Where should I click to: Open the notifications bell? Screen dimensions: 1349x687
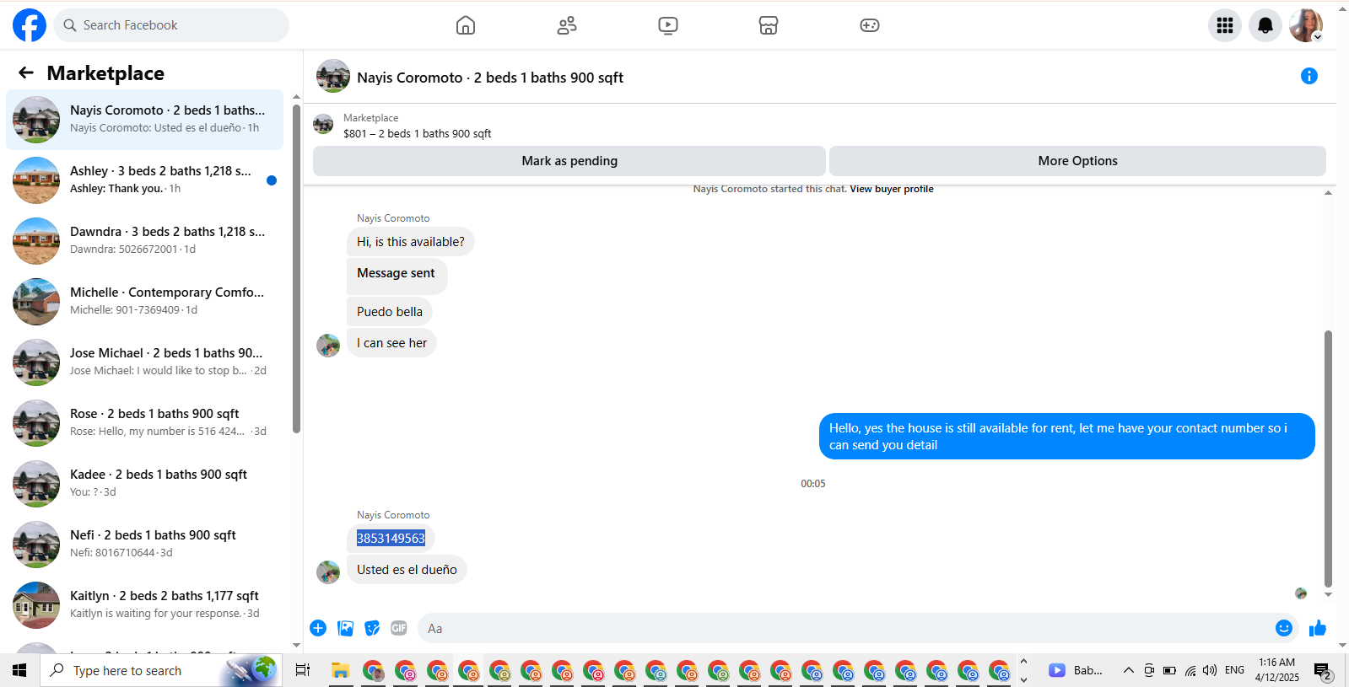pos(1265,25)
